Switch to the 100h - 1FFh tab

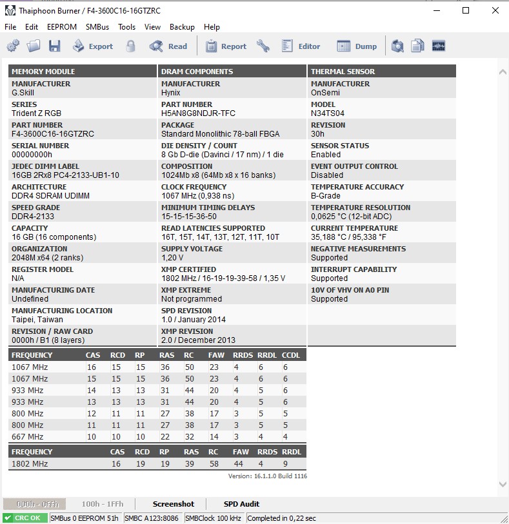click(x=103, y=504)
